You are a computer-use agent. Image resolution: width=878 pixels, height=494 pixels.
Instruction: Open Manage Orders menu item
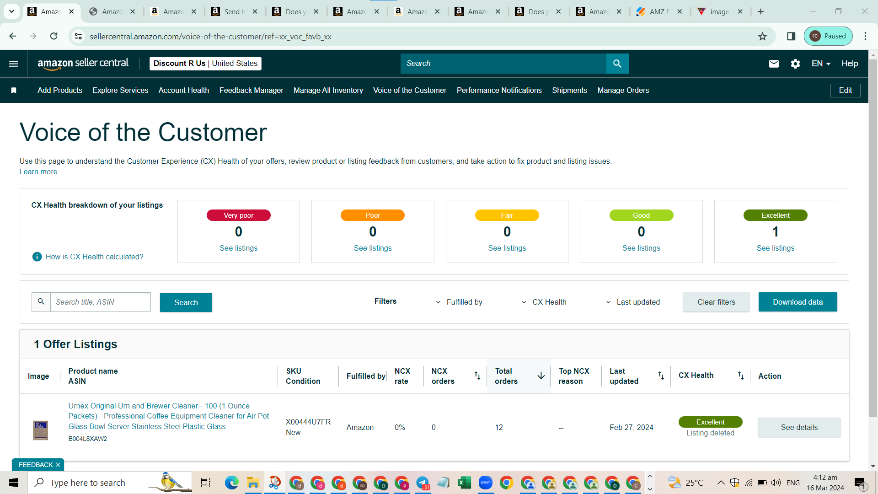point(623,91)
